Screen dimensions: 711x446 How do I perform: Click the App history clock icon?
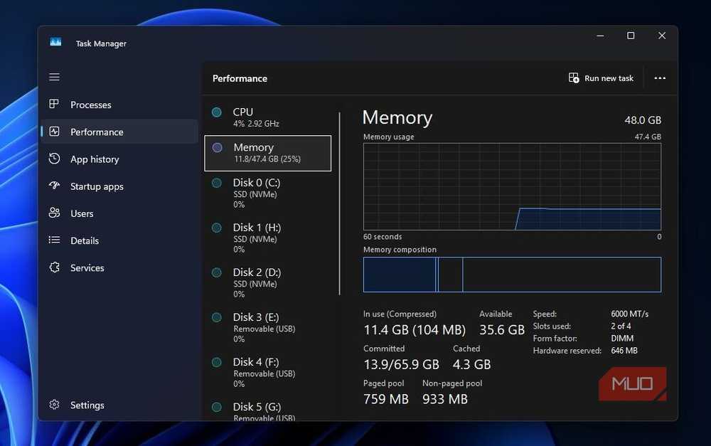pos(54,159)
